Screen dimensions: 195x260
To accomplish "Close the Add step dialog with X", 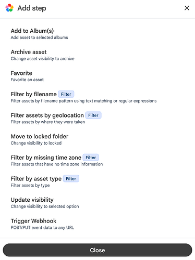I will pos(187,8).
